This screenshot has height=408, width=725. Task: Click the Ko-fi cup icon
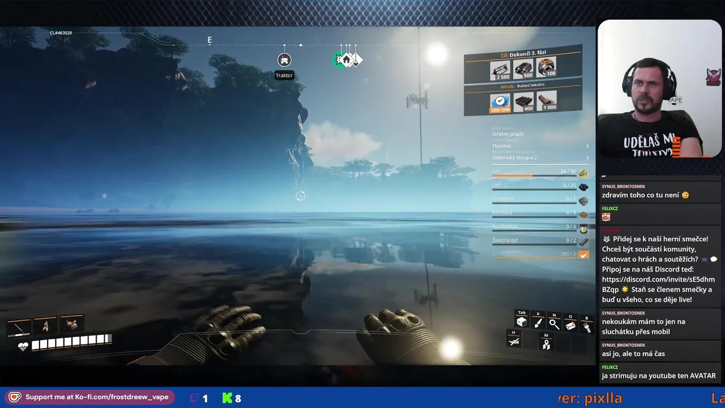tap(15, 397)
